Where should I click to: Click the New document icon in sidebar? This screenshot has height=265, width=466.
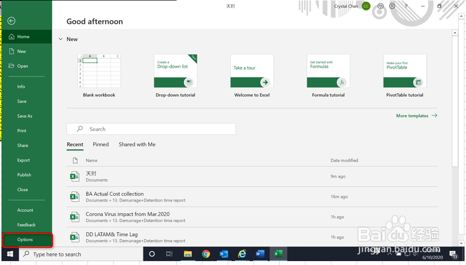(12, 51)
